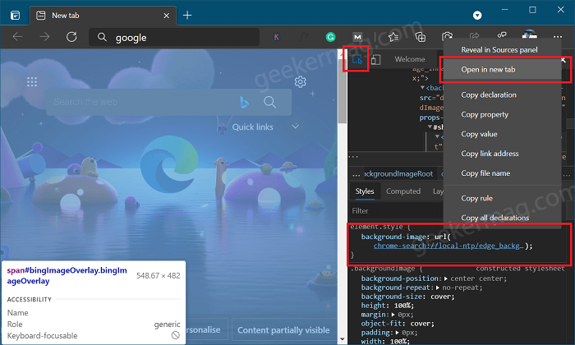Click the green Grammarly extension icon
Screen dimensions: 575x345
click(x=330, y=37)
